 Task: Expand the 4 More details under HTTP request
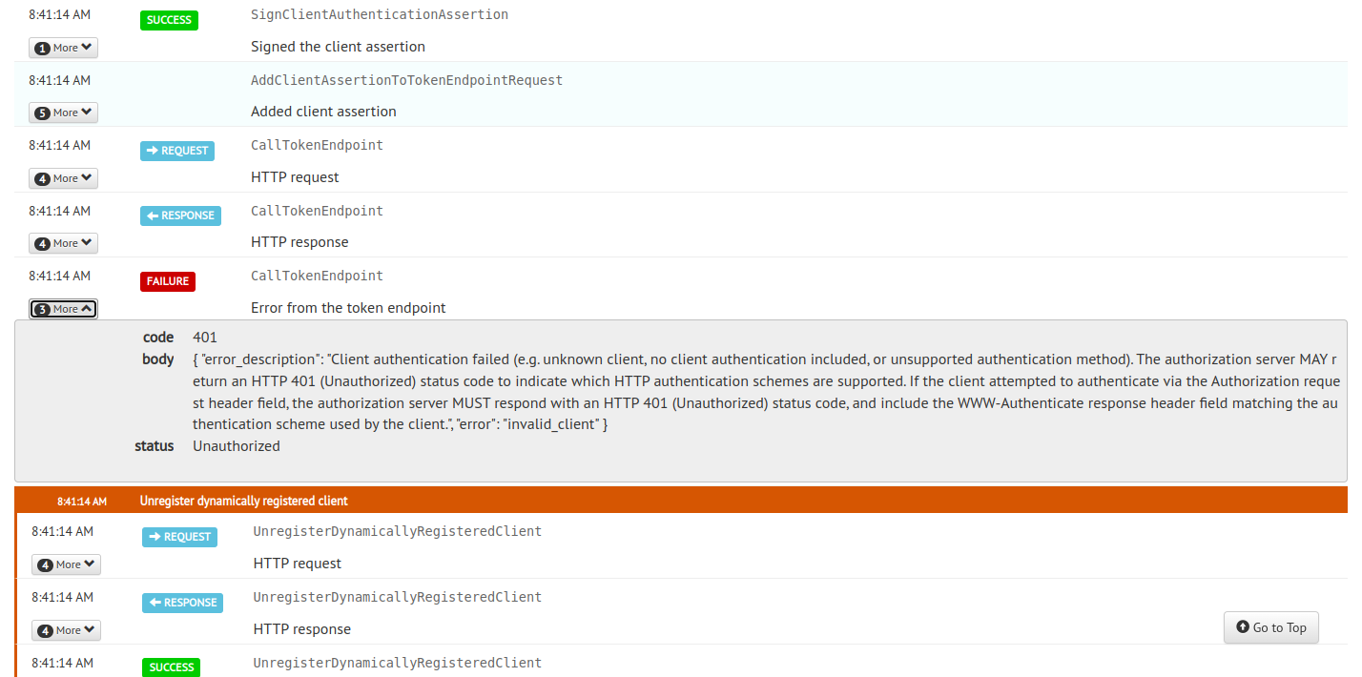[x=63, y=177]
